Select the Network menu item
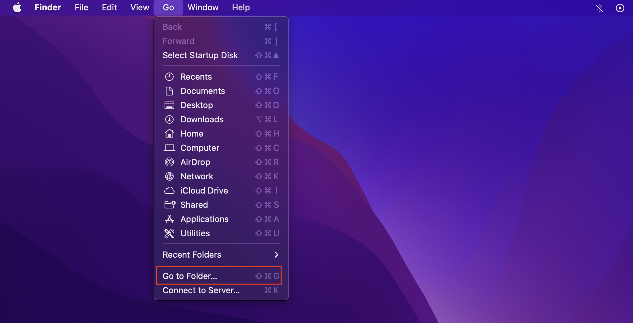633x323 pixels. coord(221,176)
